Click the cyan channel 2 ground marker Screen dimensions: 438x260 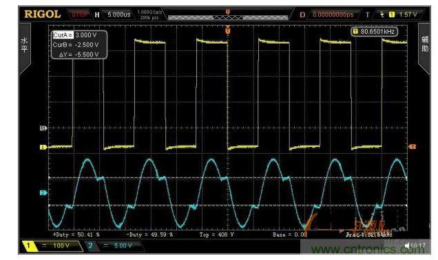pyautogui.click(x=43, y=193)
